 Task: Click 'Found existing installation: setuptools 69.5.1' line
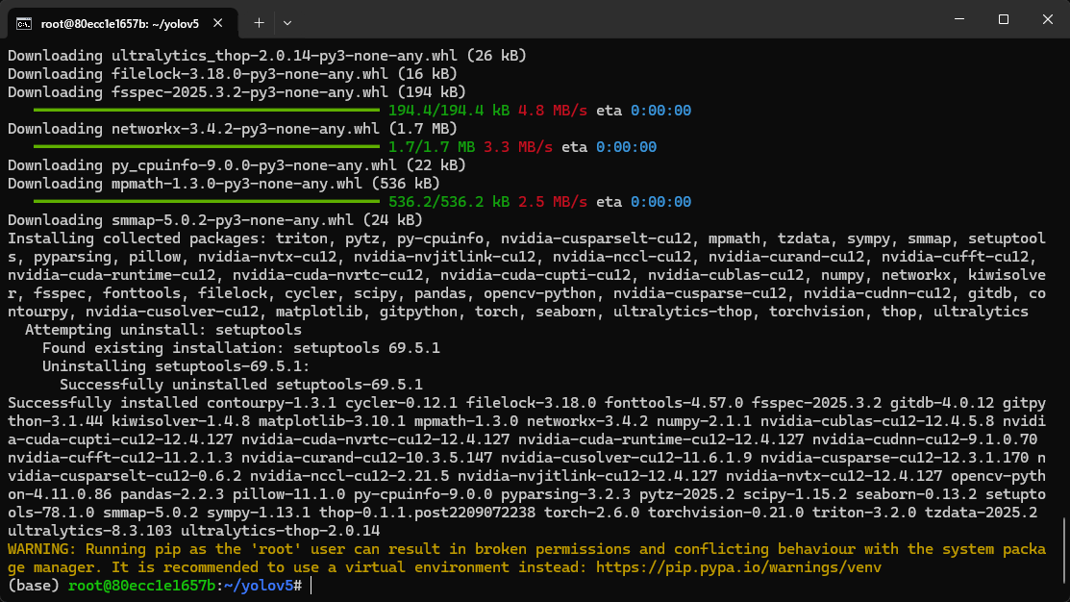click(x=241, y=348)
